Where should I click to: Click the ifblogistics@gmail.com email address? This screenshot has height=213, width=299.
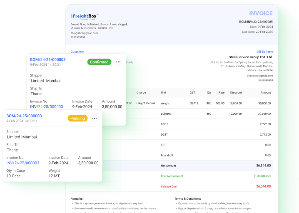pos(84,33)
